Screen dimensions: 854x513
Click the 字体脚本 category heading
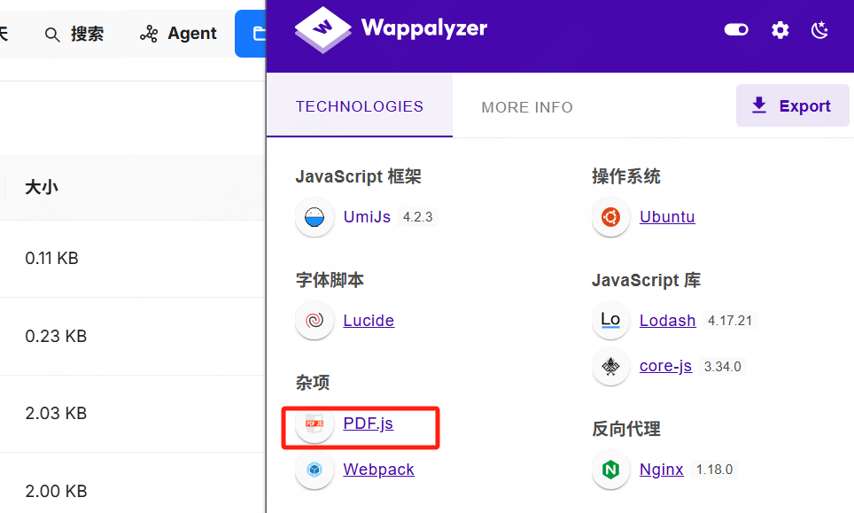pyautogui.click(x=330, y=280)
